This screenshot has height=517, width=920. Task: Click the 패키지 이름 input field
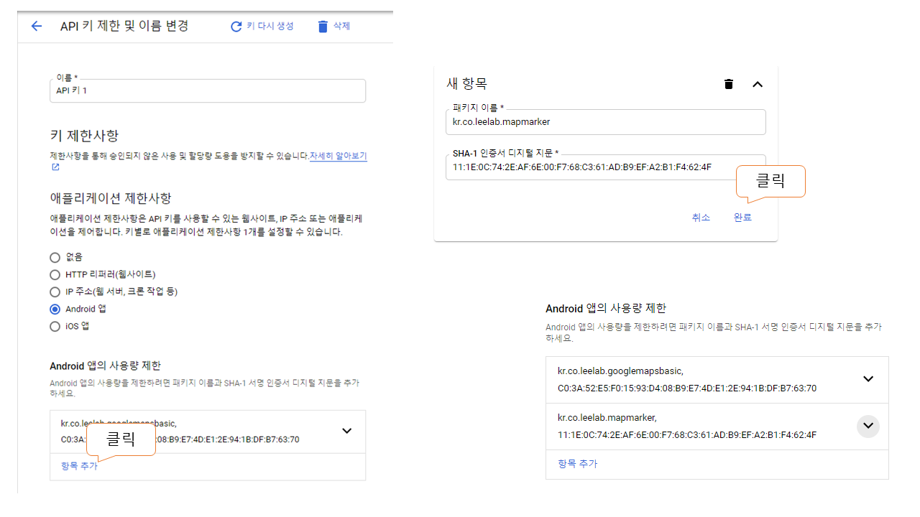click(605, 122)
